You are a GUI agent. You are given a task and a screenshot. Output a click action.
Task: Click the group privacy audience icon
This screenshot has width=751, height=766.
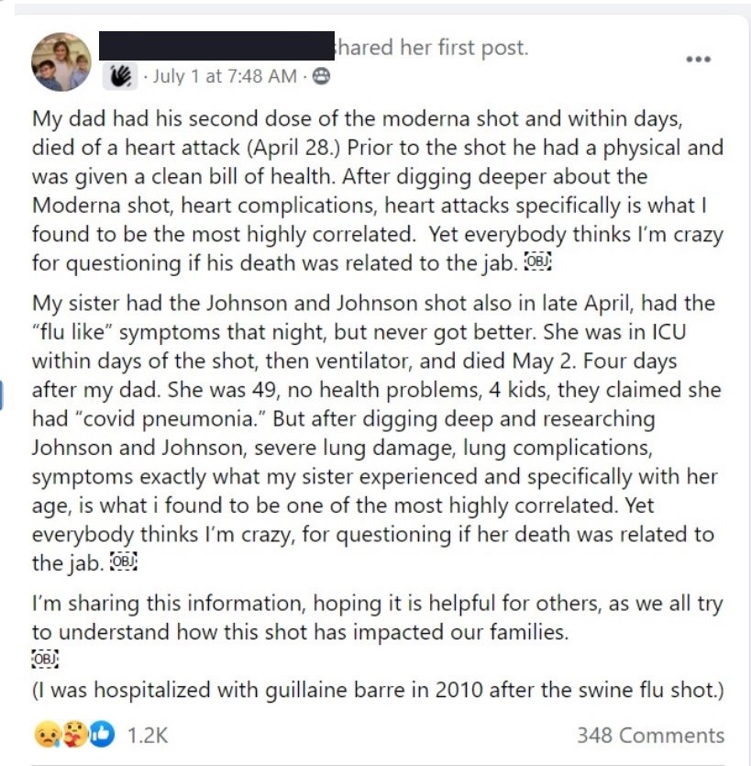tap(322, 77)
